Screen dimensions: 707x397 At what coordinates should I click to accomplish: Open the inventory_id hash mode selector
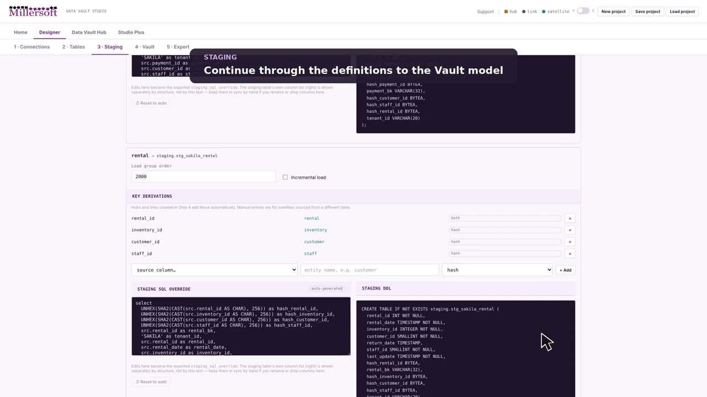pos(505,230)
